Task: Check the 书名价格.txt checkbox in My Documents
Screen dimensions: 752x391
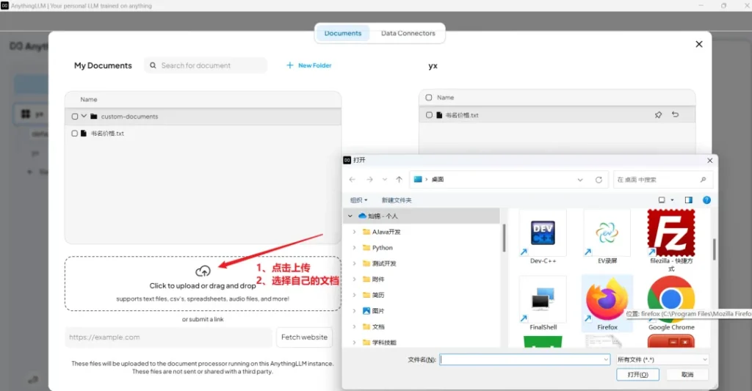Action: (x=75, y=134)
